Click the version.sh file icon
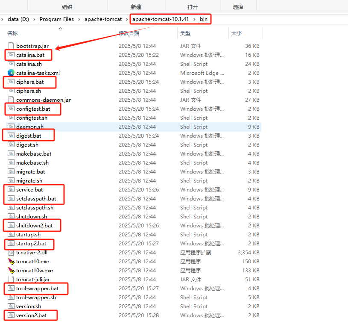This screenshot has height=333, width=348. [11, 306]
